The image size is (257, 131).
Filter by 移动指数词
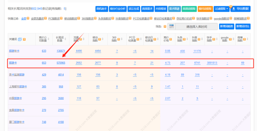point(70,19)
